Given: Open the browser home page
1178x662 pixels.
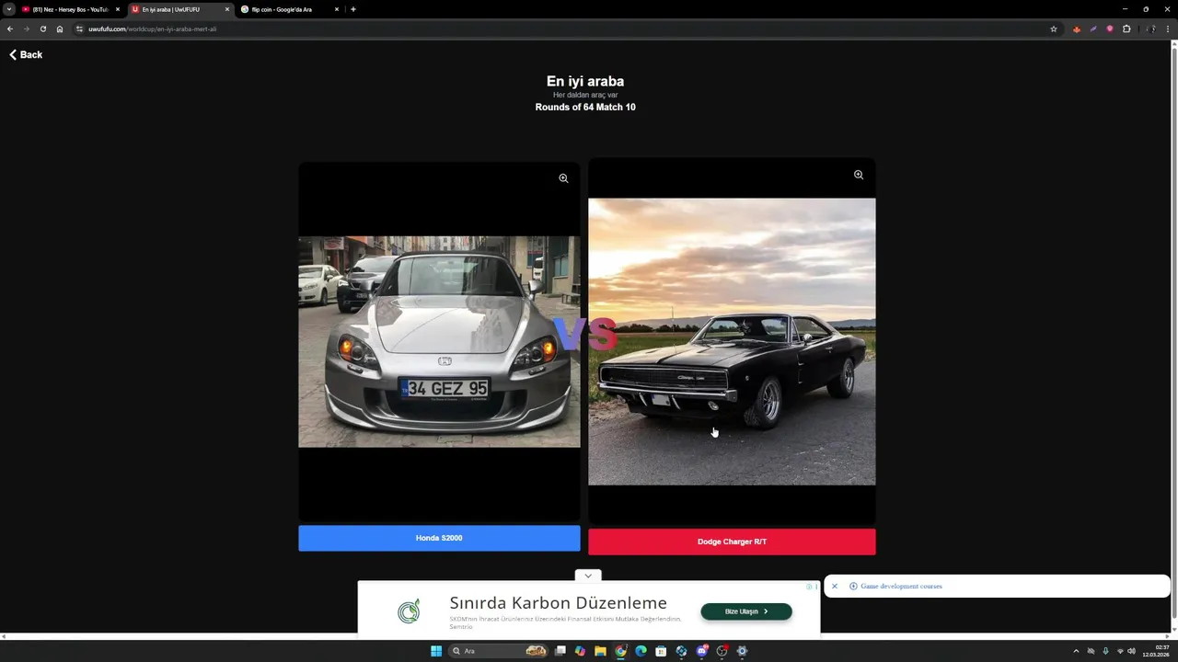Looking at the screenshot, I should pyautogui.click(x=60, y=29).
